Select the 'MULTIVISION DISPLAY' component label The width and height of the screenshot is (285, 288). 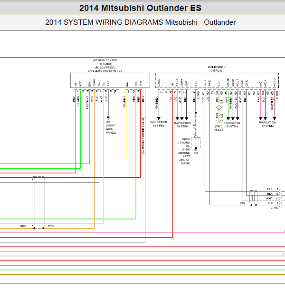pyautogui.click(x=217, y=69)
